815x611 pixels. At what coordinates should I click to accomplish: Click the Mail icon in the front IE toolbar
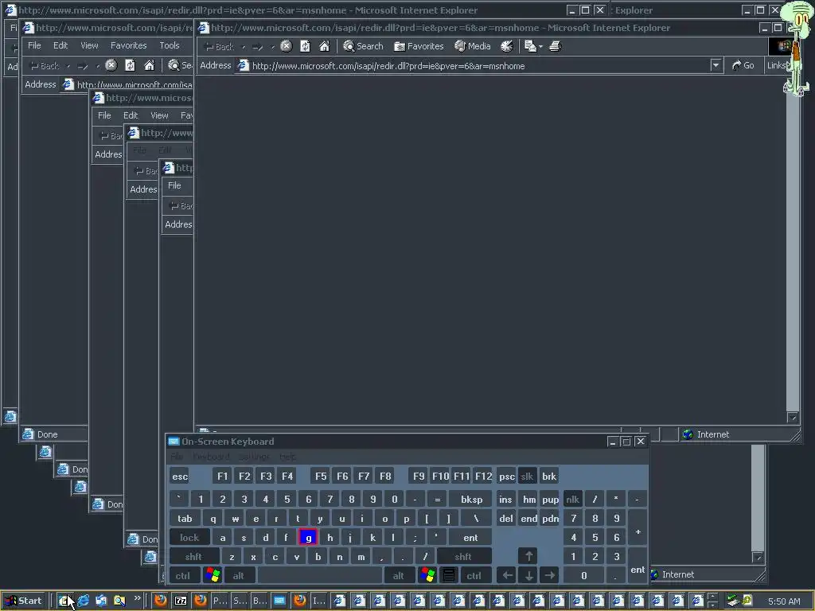(x=530, y=46)
